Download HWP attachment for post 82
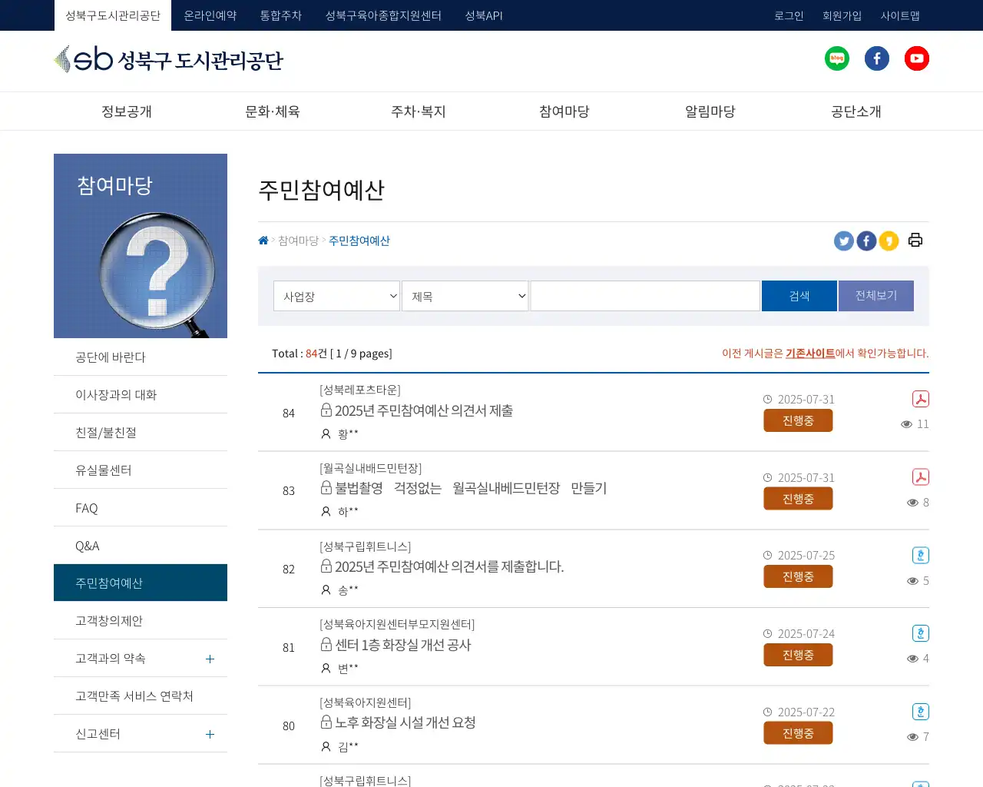The height and width of the screenshot is (787, 983). 920,555
